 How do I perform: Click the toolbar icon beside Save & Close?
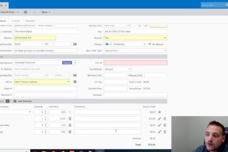pos(25,12)
